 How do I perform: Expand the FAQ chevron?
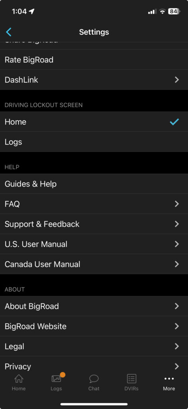(x=177, y=204)
